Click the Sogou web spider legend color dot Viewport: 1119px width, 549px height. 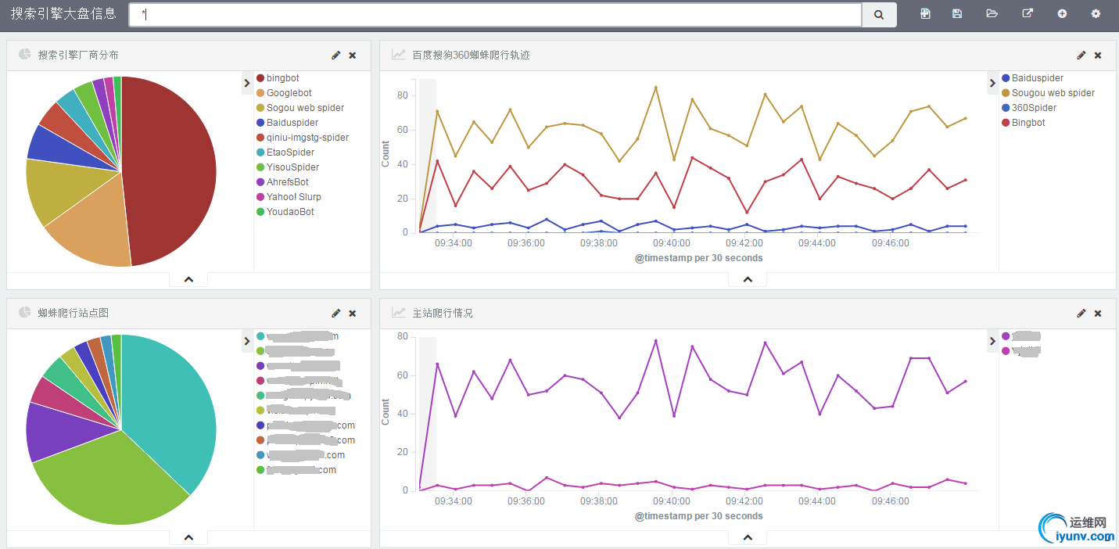pyautogui.click(x=260, y=108)
